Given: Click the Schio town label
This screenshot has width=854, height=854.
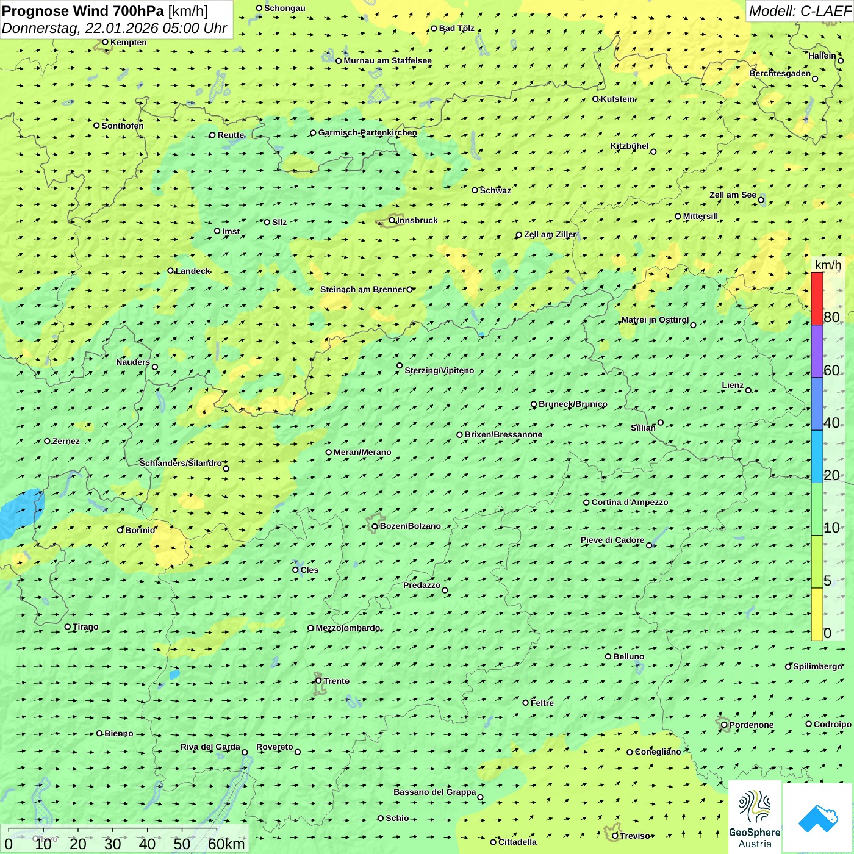Looking at the screenshot, I should [397, 818].
